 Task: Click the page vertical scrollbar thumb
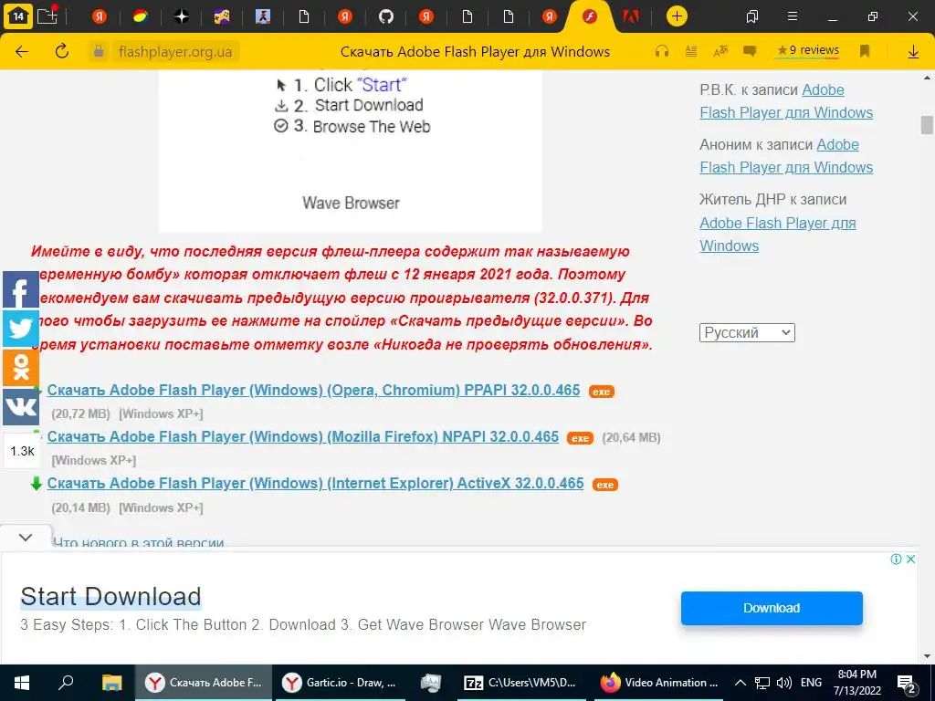(x=927, y=125)
